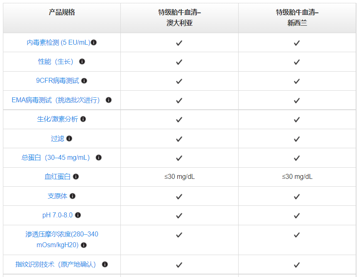The height and width of the screenshot is (277, 359).
Task: Open info icon beside 9CFR病毒测试
Action: tap(84, 81)
